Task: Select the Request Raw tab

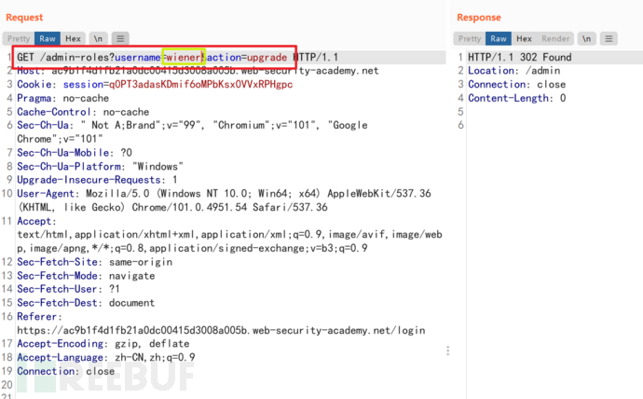Action: pyautogui.click(x=48, y=38)
